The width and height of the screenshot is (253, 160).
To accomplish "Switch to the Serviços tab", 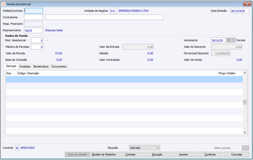I will coord(11,66).
